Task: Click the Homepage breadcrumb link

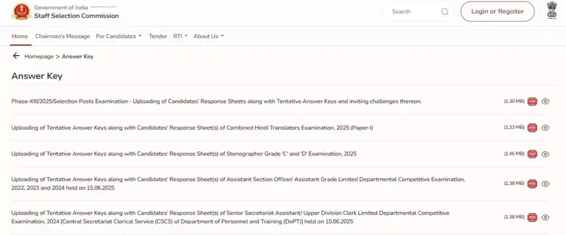Action: [x=39, y=56]
